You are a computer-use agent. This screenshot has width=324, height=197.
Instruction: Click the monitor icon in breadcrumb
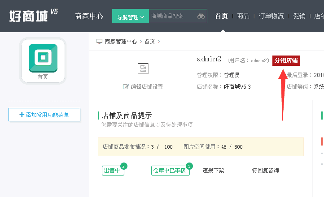coord(99,42)
